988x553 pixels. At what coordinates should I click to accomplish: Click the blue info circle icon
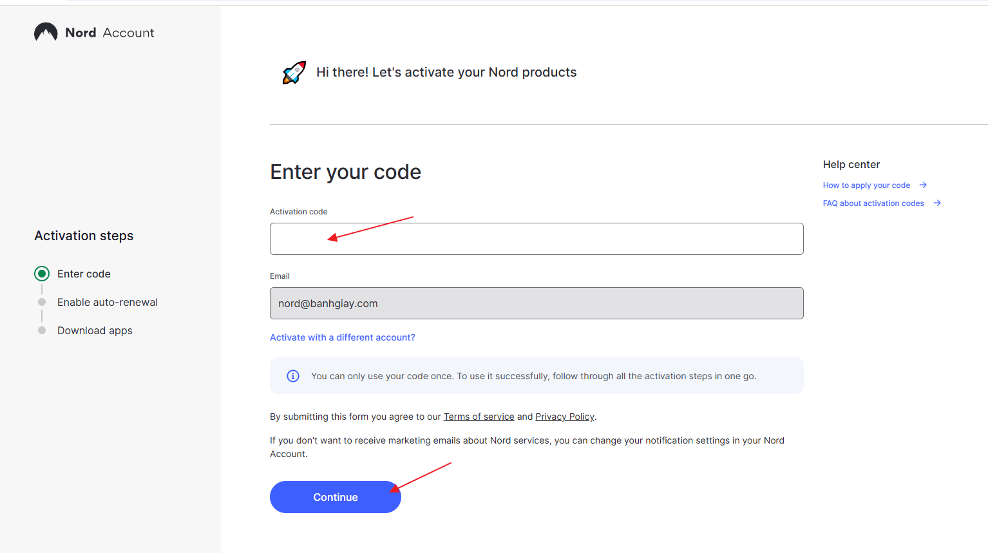click(x=293, y=376)
